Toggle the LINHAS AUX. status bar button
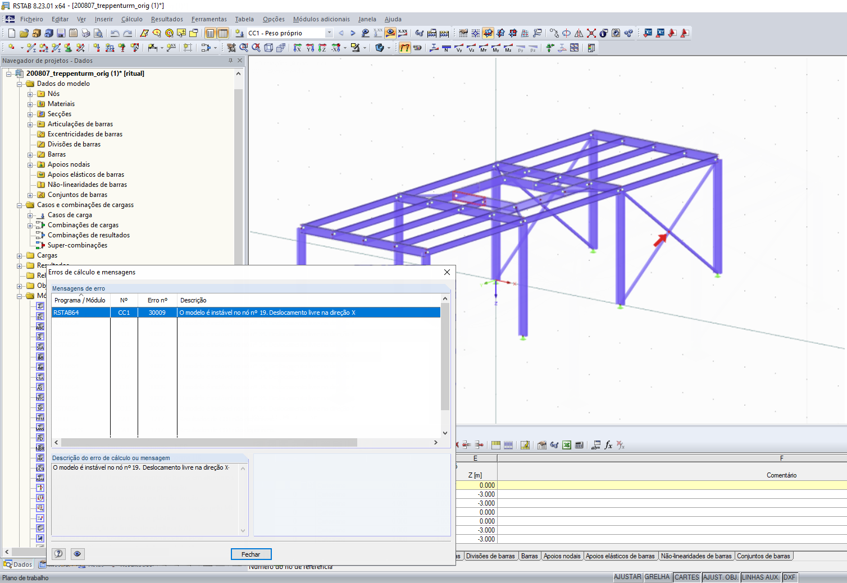This screenshot has width=847, height=583. (761, 577)
